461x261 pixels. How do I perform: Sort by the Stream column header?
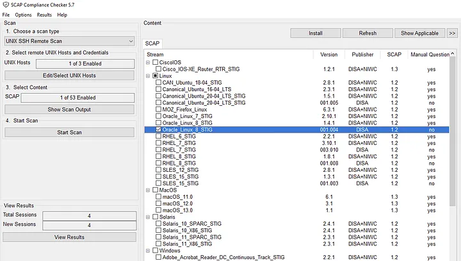click(229, 55)
